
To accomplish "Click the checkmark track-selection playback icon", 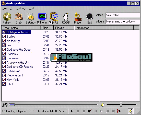I will [x=90, y=111].
